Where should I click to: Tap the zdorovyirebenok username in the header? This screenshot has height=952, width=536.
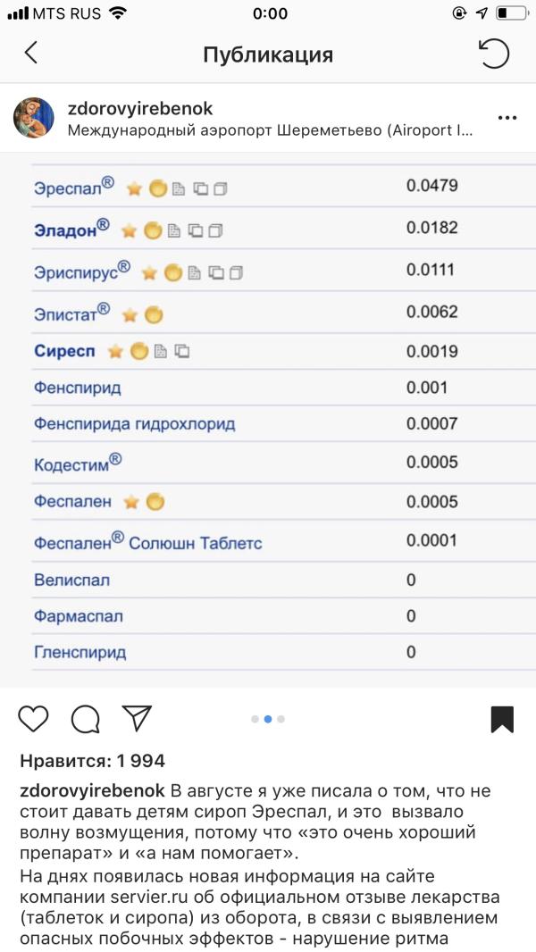(140, 108)
